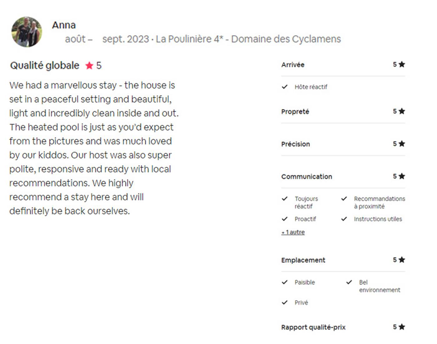Click the Précision rating star
This screenshot has width=437, height=344.
pyautogui.click(x=402, y=144)
